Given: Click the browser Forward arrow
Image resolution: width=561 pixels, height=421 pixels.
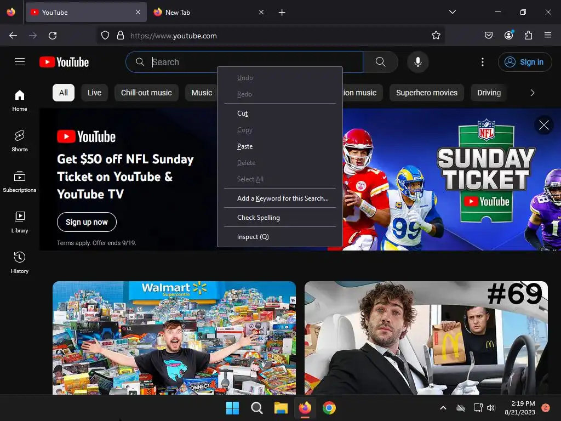Looking at the screenshot, I should (33, 36).
